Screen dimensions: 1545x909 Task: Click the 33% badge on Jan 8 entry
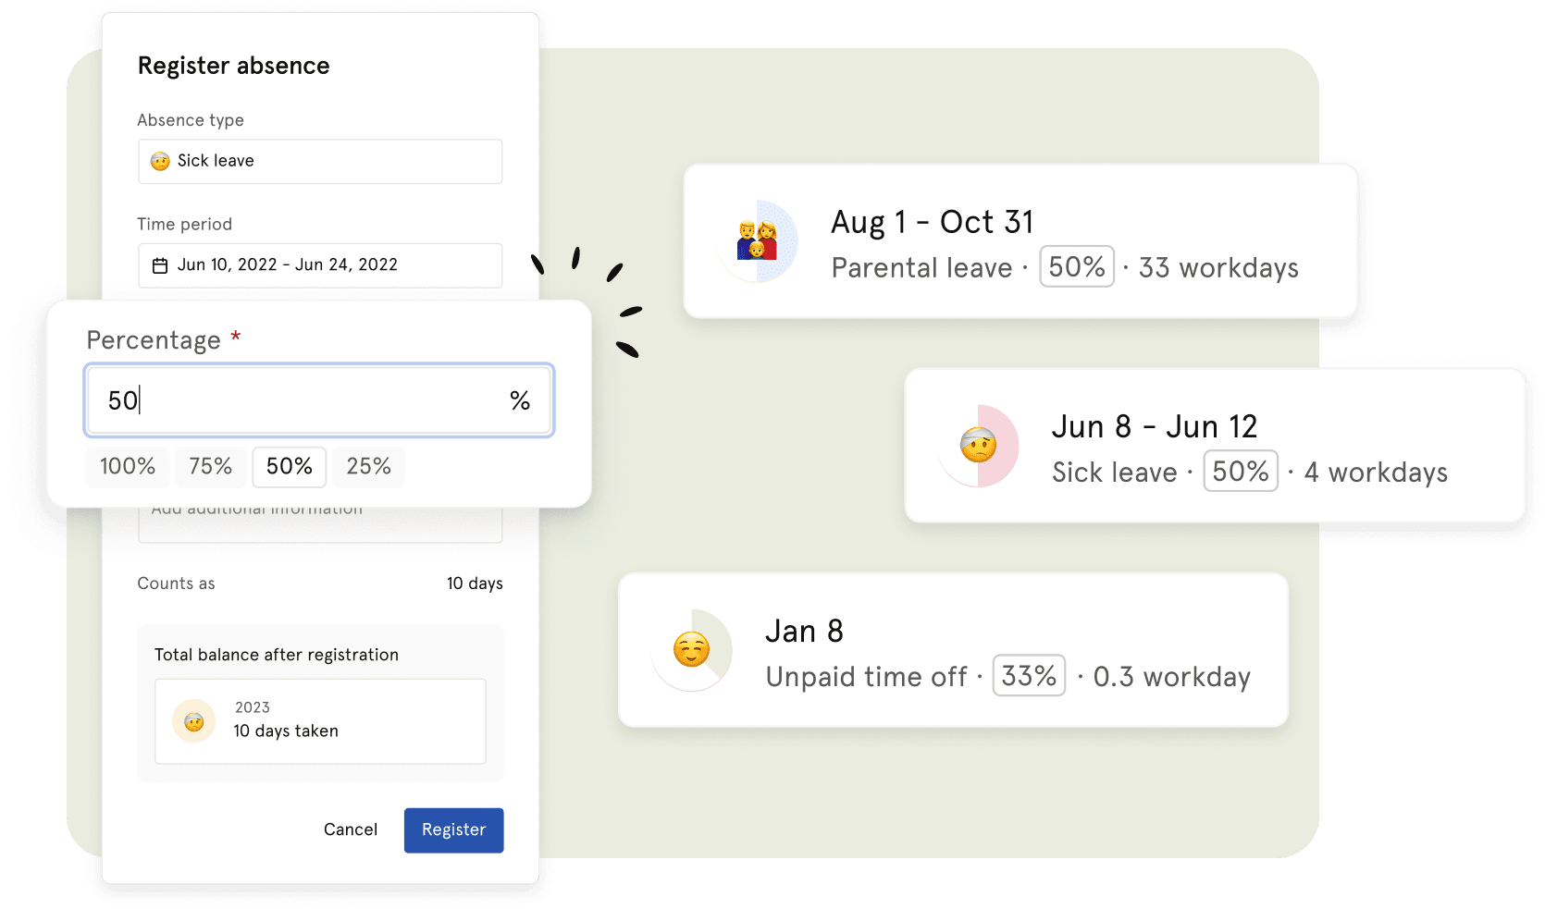pos(1029,676)
